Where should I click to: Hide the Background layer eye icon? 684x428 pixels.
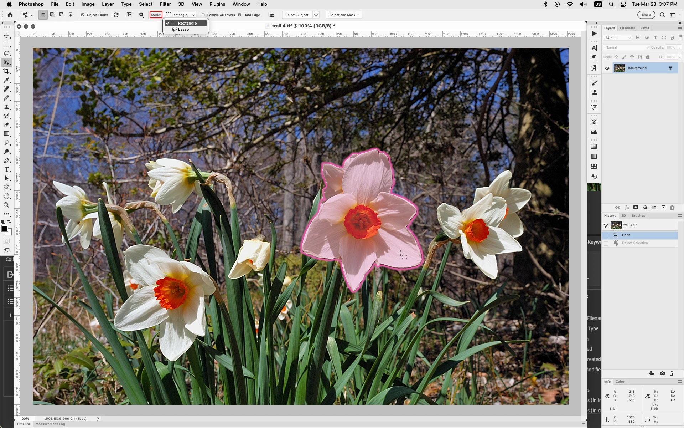point(607,68)
